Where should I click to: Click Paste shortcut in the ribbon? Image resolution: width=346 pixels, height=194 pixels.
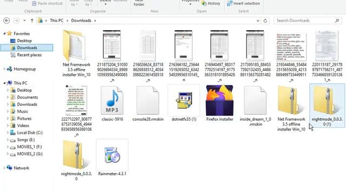[x=48, y=4]
